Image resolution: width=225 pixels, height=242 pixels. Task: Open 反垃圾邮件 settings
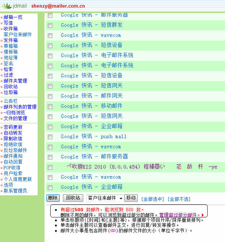[16, 150]
